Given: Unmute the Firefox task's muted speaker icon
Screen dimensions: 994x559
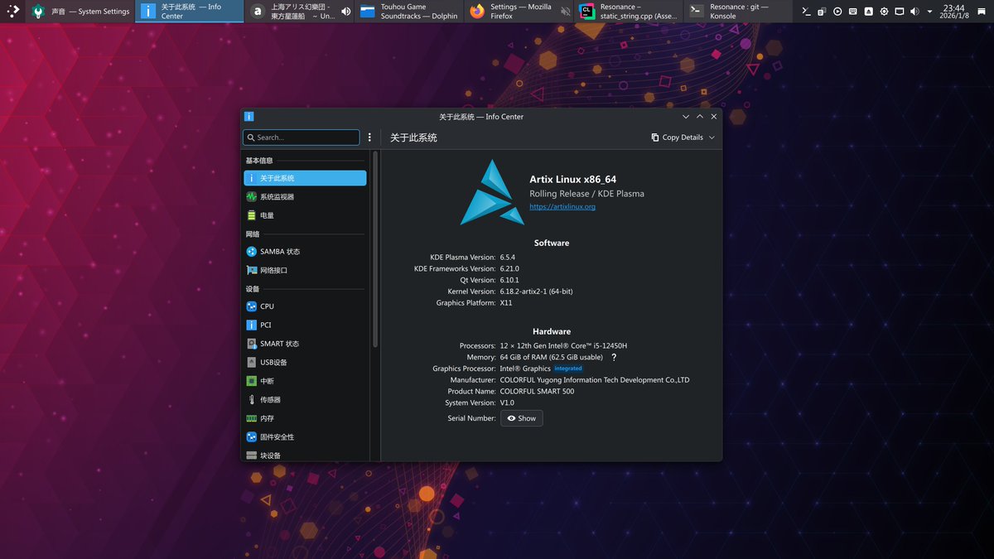Looking at the screenshot, I should pyautogui.click(x=565, y=12).
